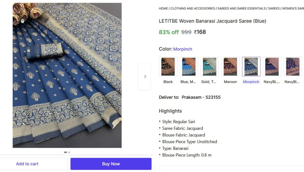Pick the Gold color variant thumbnail
The width and height of the screenshot is (304, 172).
[210, 67]
